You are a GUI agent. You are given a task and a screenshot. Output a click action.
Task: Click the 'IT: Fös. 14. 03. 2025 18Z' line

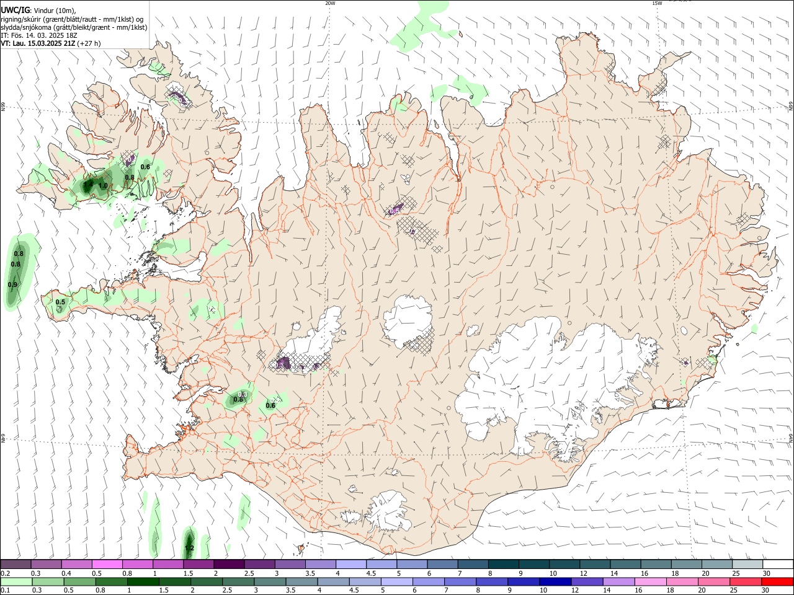click(x=39, y=35)
